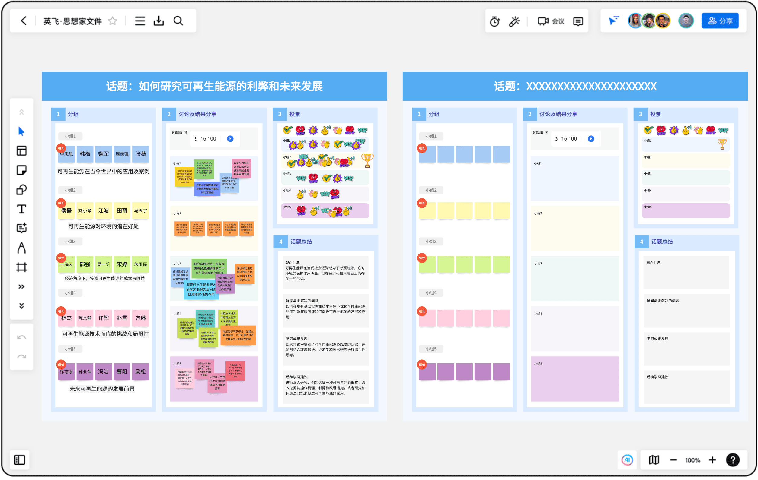Go back with the left arrow
This screenshot has width=758, height=480.
(x=24, y=21)
